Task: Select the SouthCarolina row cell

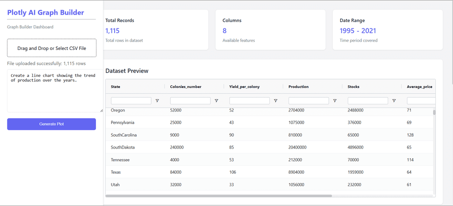Action: [124, 135]
